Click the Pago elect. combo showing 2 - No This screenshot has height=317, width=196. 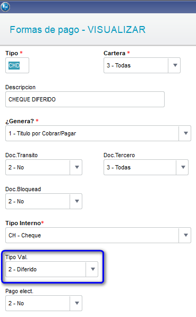coord(44,303)
